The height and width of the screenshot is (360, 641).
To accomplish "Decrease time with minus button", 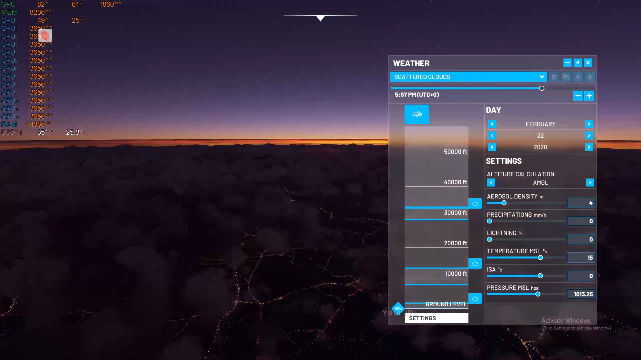I will (x=578, y=96).
